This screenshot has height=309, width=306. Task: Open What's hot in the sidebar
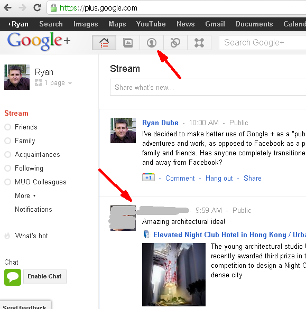[31, 236]
